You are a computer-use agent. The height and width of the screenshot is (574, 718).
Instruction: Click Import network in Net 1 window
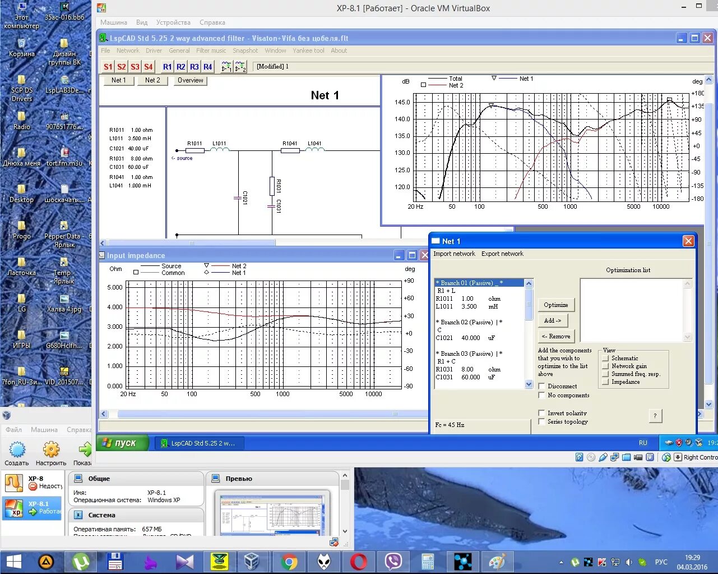click(x=454, y=254)
